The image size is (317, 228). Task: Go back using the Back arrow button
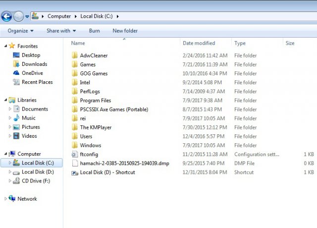point(6,16)
